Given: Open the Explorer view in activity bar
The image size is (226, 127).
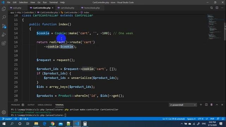Looking at the screenshot, I should click(x=4, y=9).
